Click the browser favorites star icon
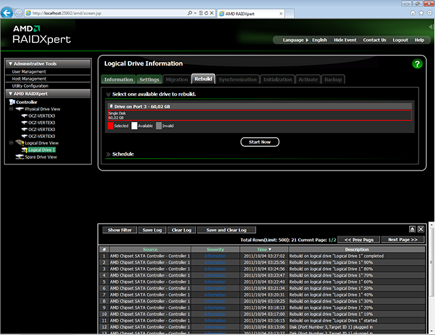 421,13
